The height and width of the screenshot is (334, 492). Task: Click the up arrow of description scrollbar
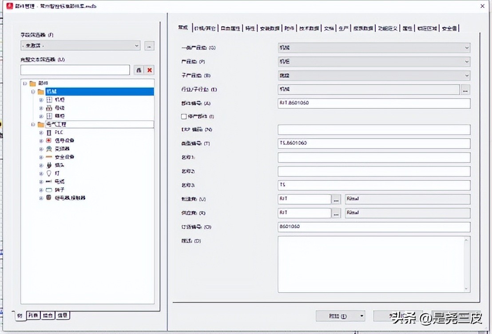coord(466,240)
